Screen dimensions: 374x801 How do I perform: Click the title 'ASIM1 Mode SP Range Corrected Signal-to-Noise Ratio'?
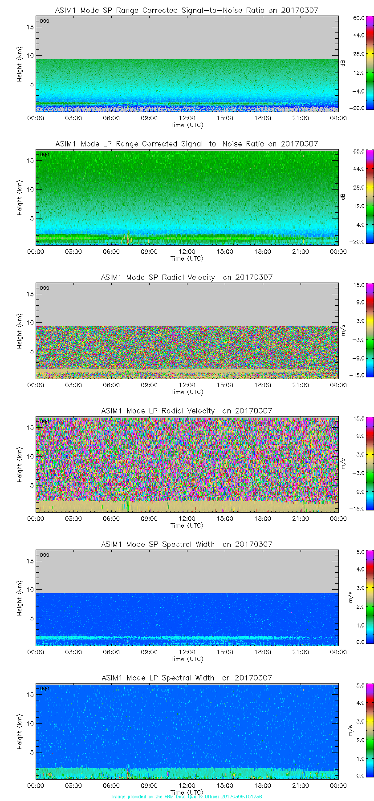point(187,10)
